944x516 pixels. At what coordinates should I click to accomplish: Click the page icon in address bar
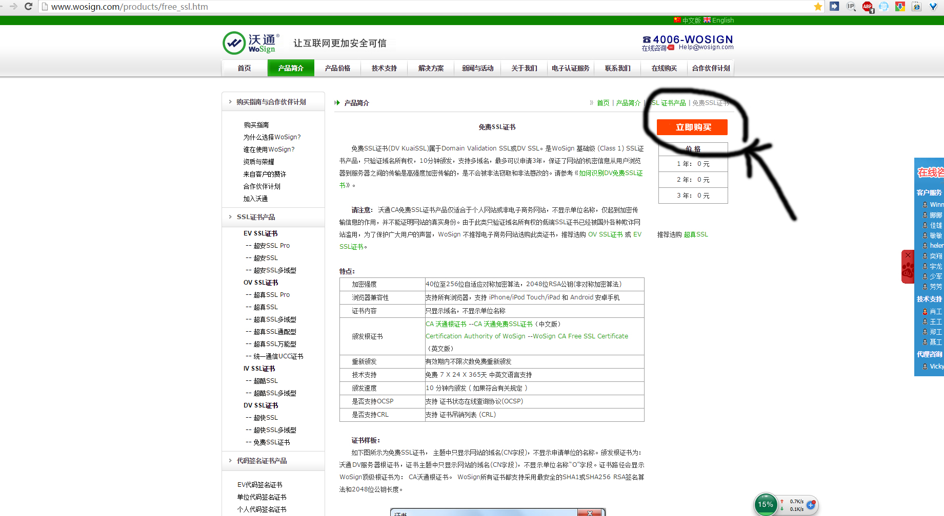point(45,7)
